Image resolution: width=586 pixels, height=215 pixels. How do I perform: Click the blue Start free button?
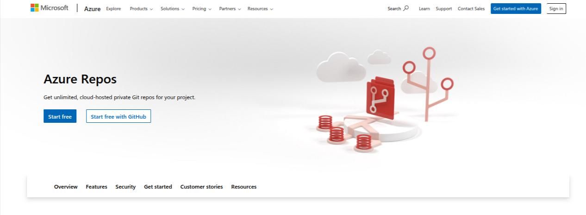point(60,116)
